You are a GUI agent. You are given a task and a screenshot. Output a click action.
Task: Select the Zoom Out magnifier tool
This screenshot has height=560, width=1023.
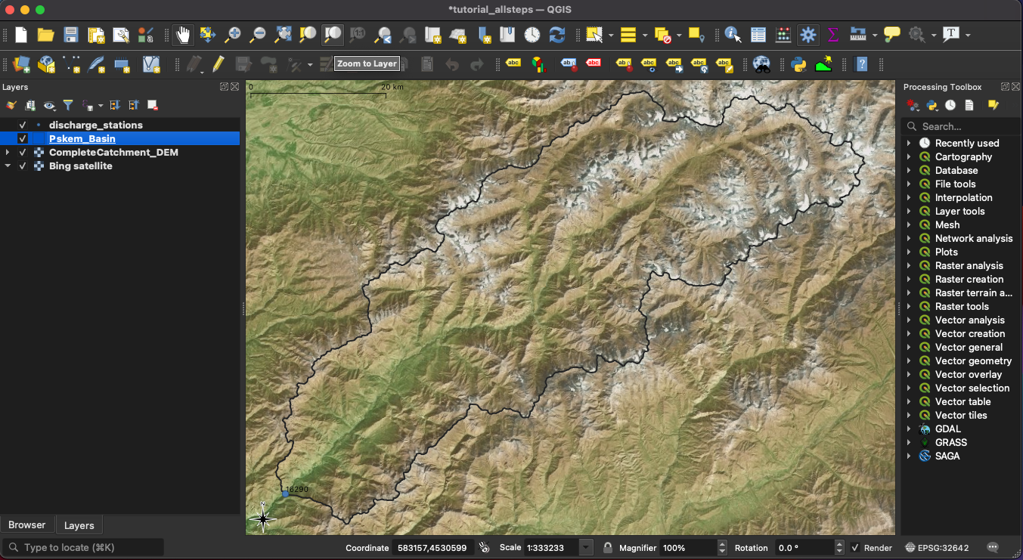point(258,35)
